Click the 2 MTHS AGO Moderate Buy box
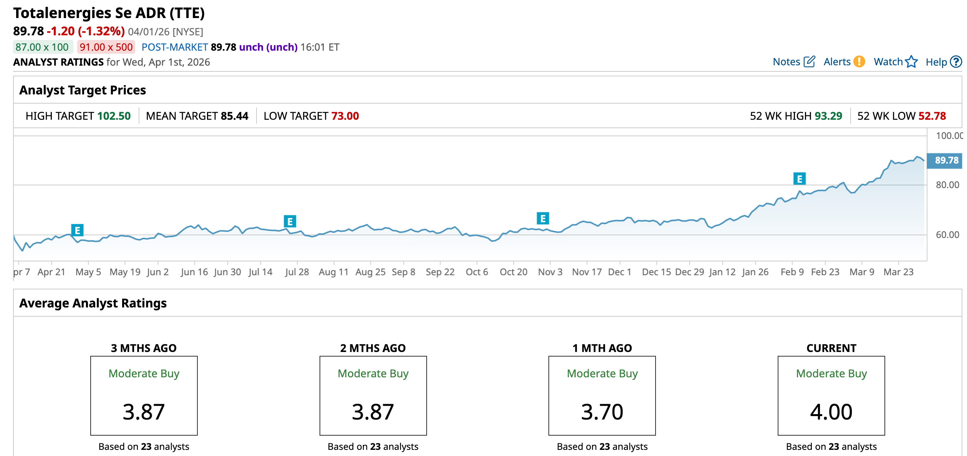 pos(373,395)
